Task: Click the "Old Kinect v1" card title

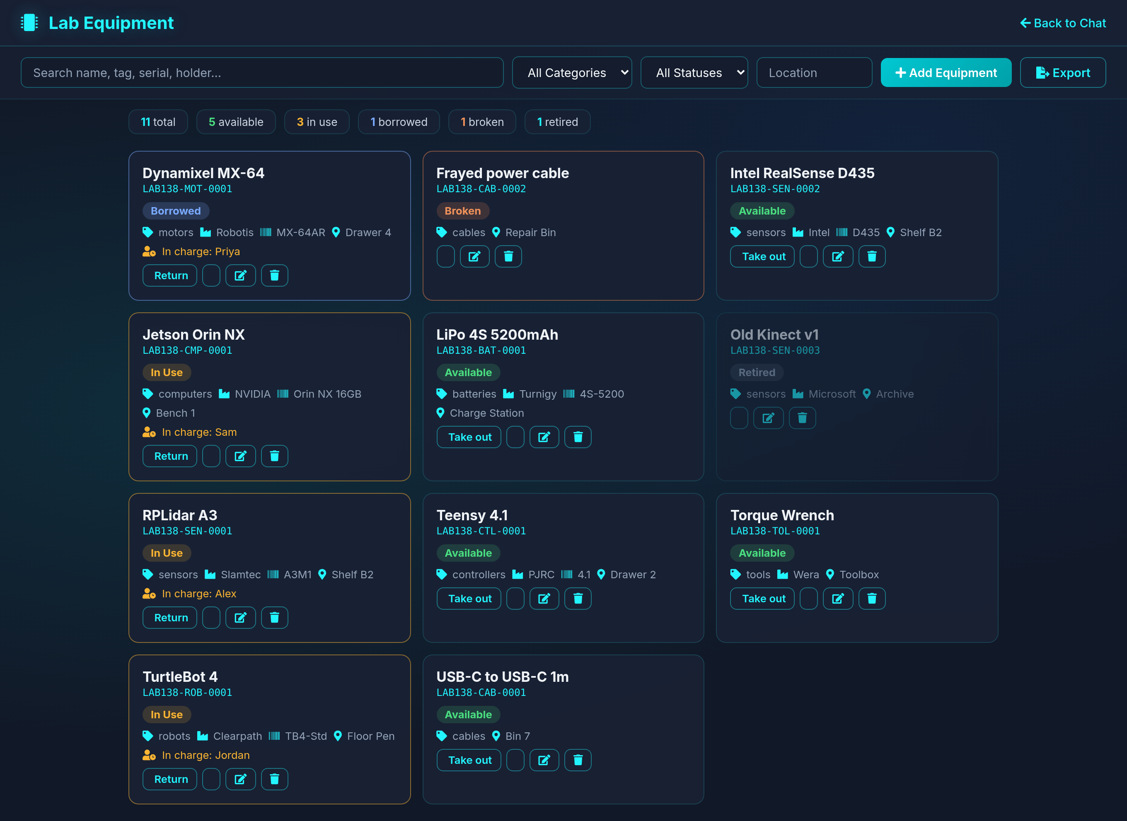Action: tap(774, 334)
